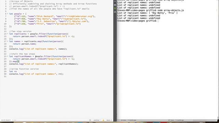Collapse the replicants filter function at line 14
This screenshot has width=219, height=123.
coord(8,34)
